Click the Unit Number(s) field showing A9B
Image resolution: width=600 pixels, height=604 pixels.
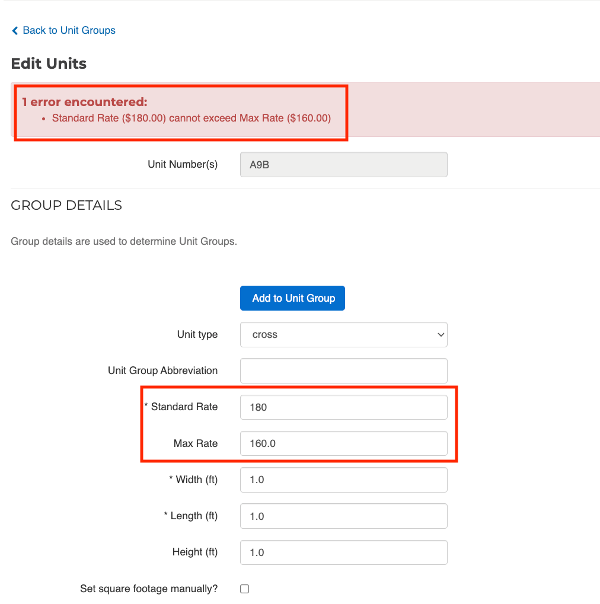click(343, 165)
